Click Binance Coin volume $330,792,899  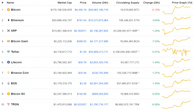point(100,73)
